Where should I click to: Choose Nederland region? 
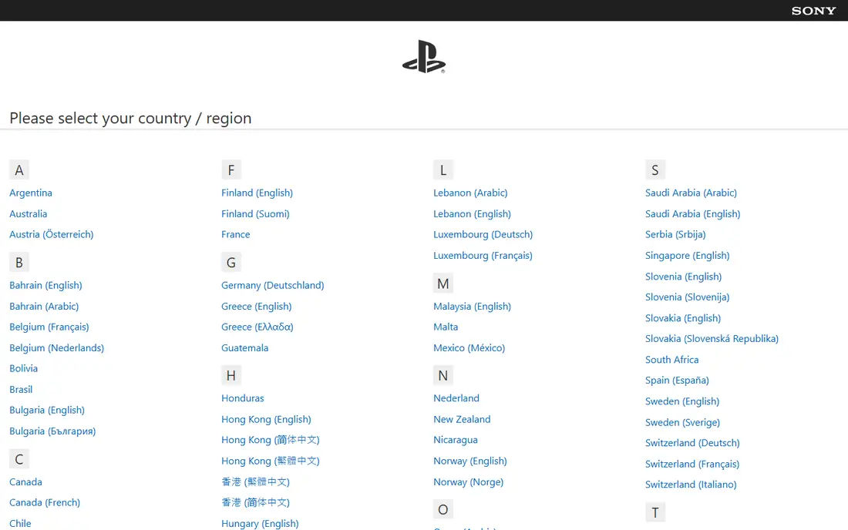(456, 398)
